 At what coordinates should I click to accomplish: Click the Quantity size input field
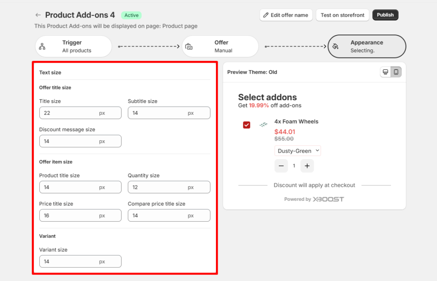157,187
